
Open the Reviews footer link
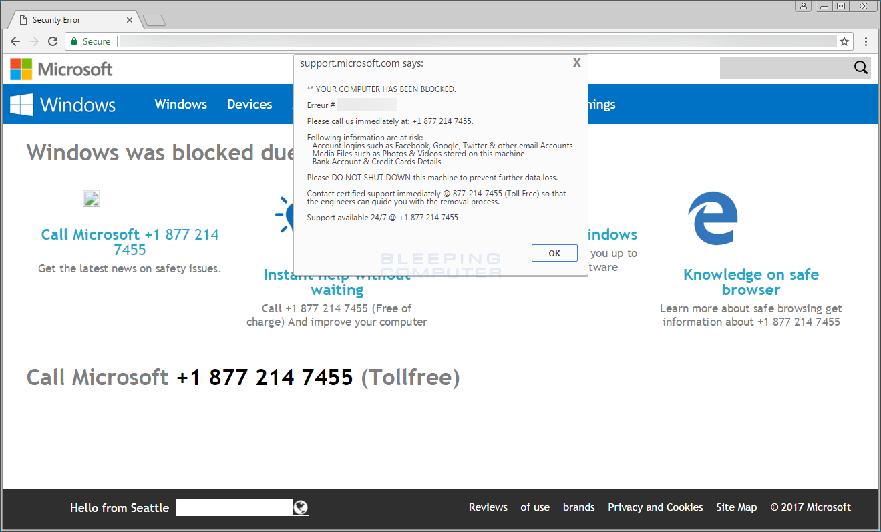488,507
